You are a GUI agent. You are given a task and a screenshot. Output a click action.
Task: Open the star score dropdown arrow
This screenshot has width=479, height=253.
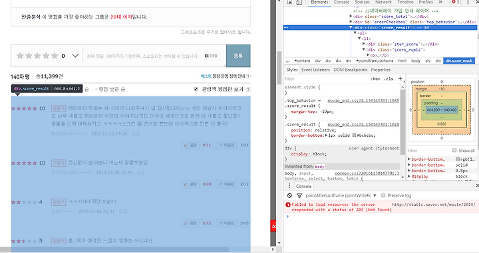point(75,56)
